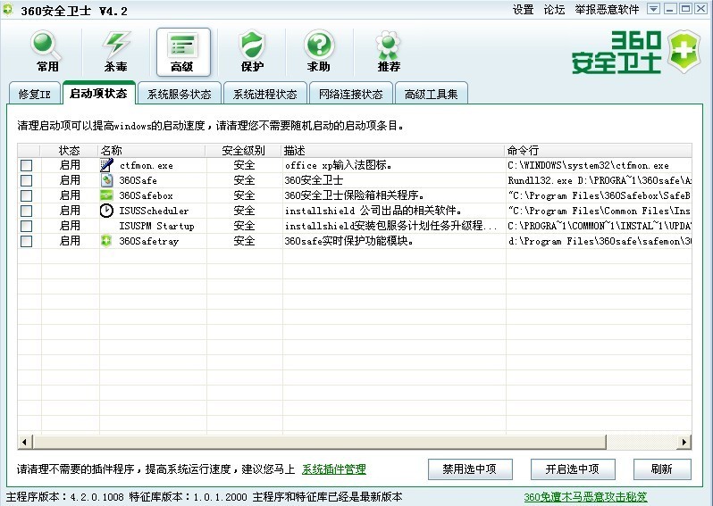Open the 常用 magnifier section
This screenshot has height=506, width=713.
[x=47, y=52]
